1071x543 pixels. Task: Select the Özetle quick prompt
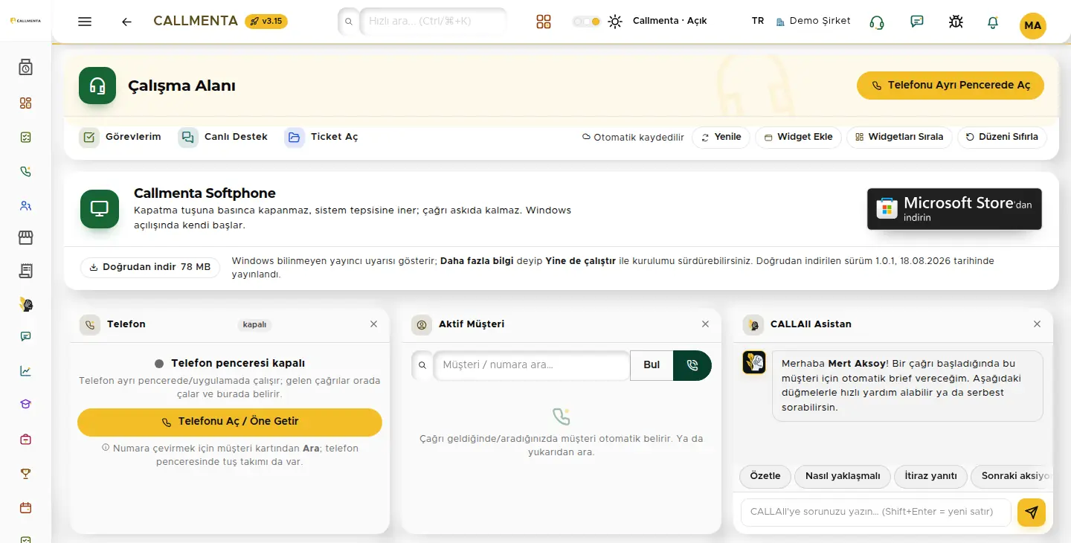pyautogui.click(x=765, y=476)
